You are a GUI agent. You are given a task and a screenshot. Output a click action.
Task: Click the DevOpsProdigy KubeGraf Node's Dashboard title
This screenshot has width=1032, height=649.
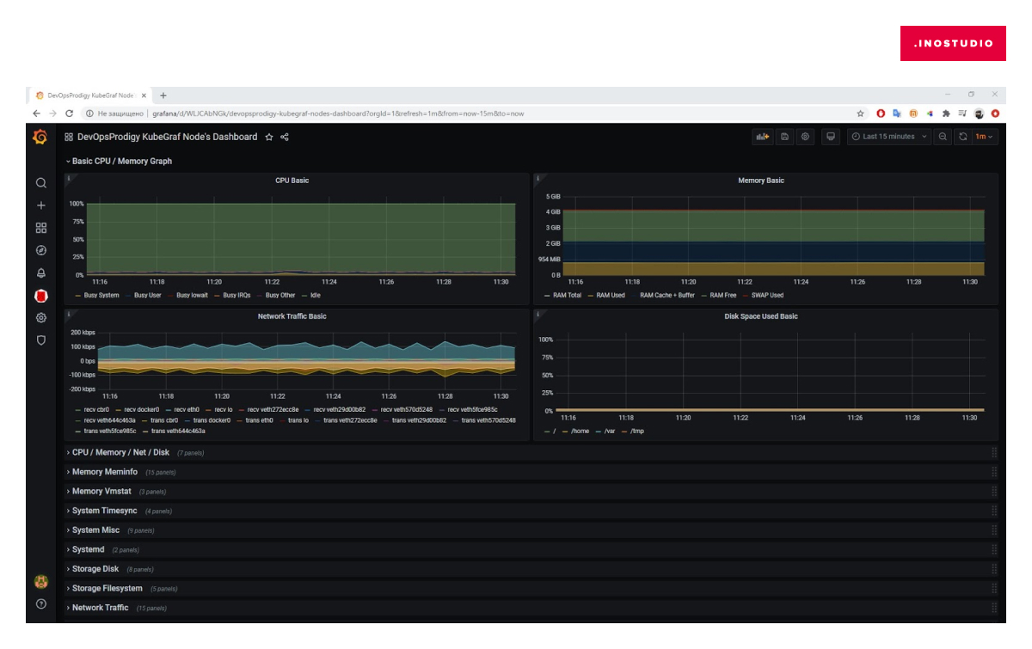pos(167,137)
